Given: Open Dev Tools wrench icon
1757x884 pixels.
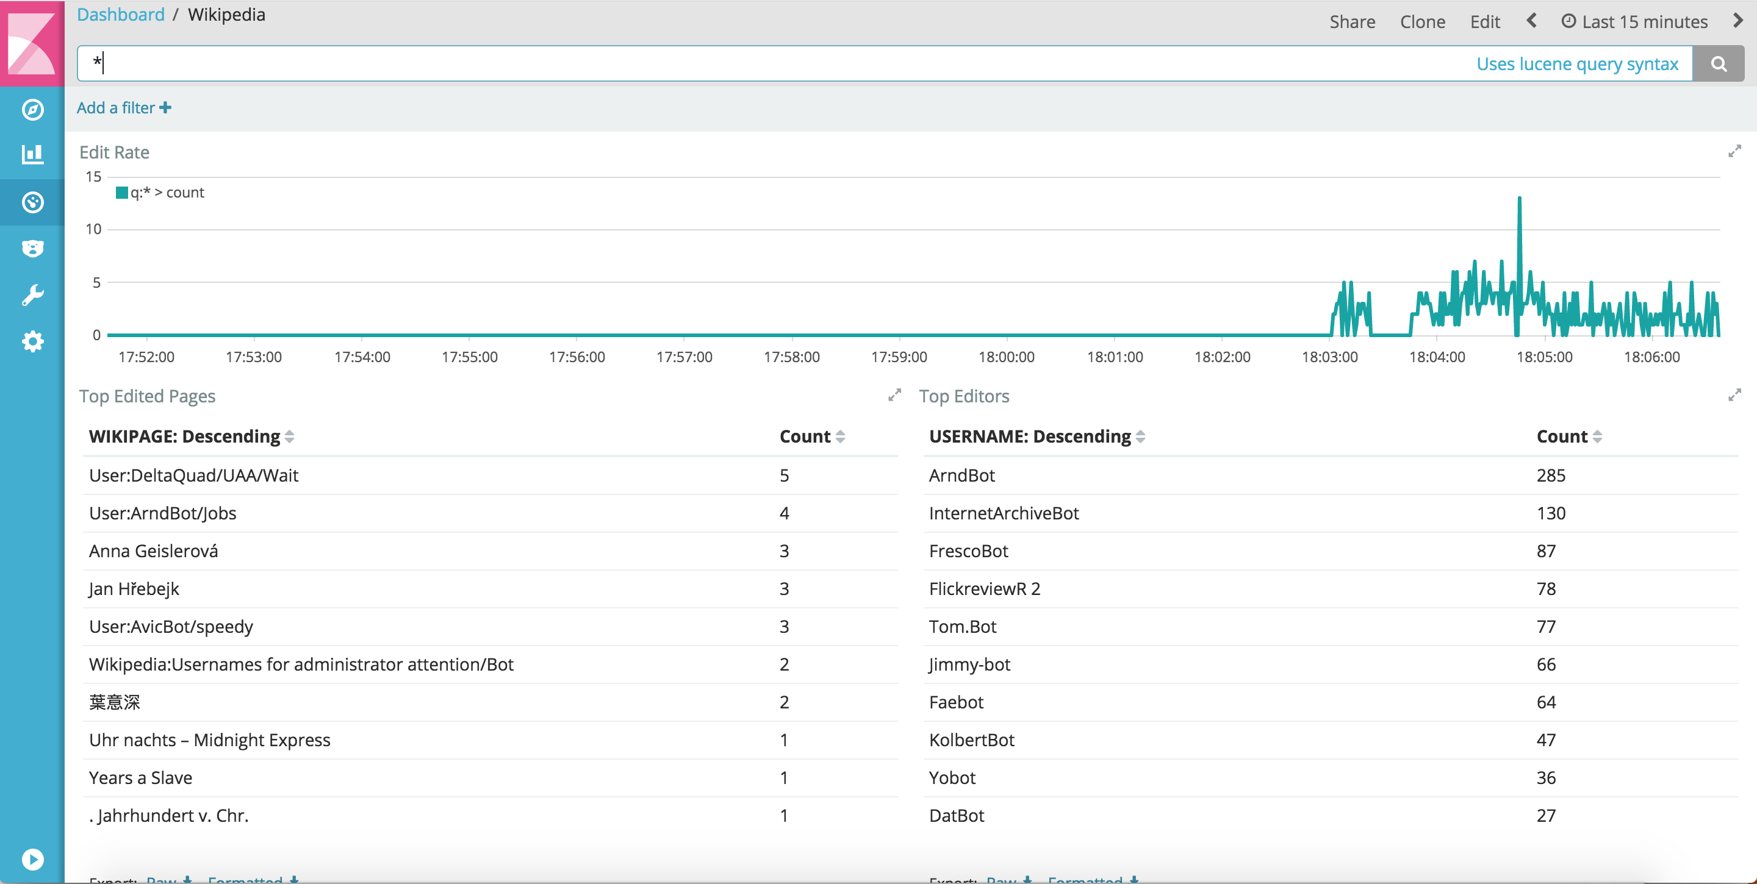Looking at the screenshot, I should tap(32, 295).
